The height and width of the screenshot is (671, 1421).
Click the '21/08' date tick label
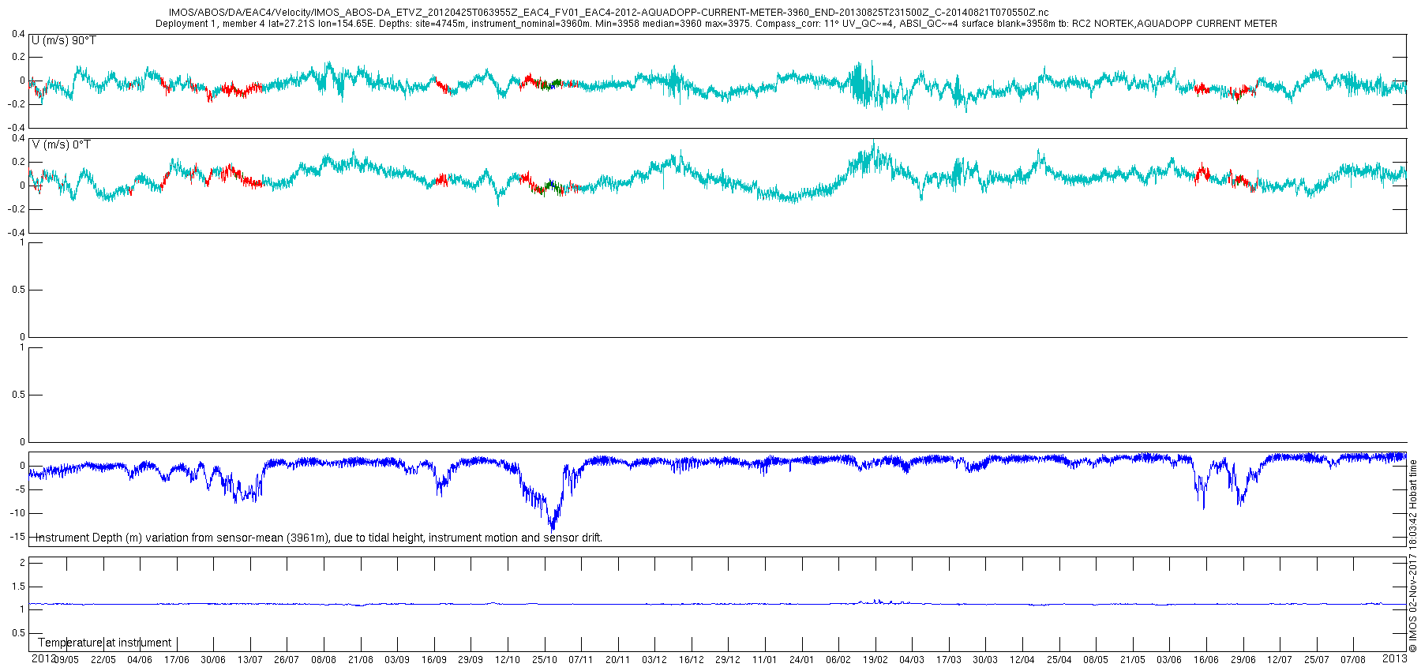click(x=361, y=660)
